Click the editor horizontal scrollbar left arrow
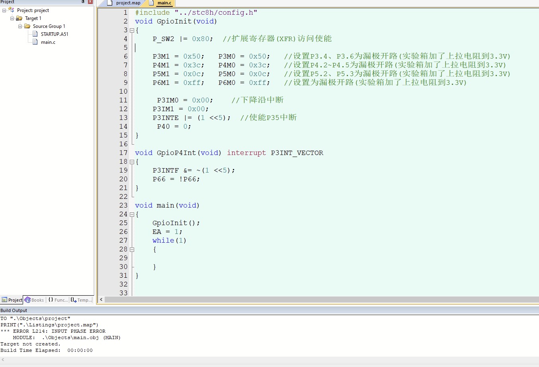The height and width of the screenshot is (367, 539). click(101, 299)
